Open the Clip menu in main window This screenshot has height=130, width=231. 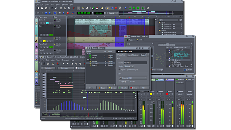(53, 4)
